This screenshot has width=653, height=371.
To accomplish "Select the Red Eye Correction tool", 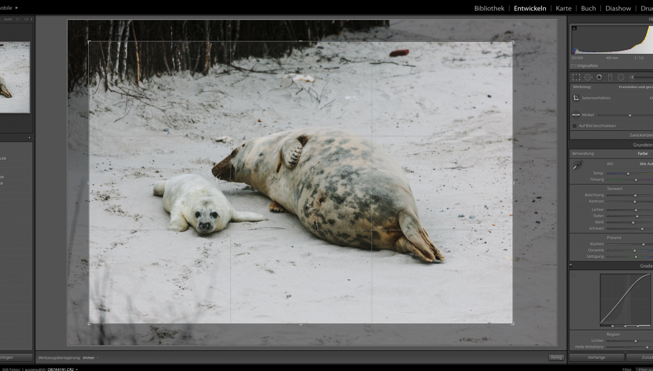I will point(599,77).
